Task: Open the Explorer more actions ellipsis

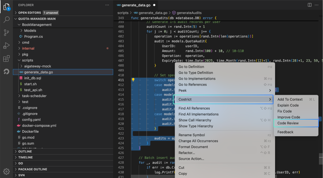Action: [x=107, y=5]
